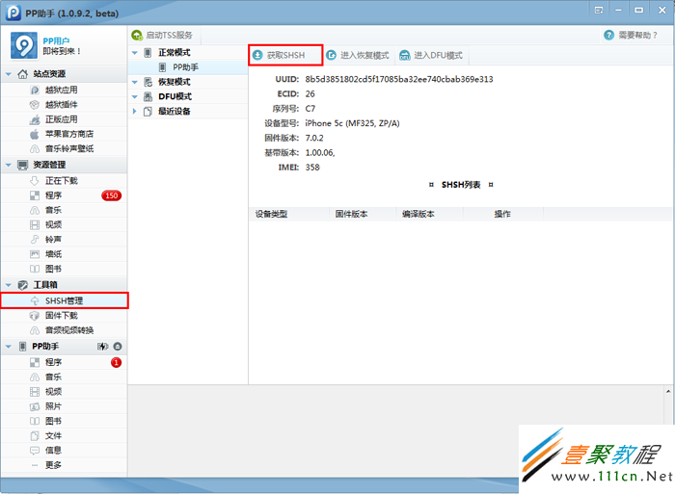Open device 文件 files item
Image resolution: width=675 pixels, height=494 pixels.
pyautogui.click(x=64, y=435)
